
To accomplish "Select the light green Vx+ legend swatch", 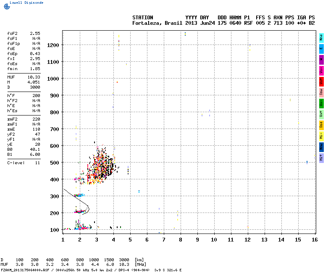I will 321,115.
